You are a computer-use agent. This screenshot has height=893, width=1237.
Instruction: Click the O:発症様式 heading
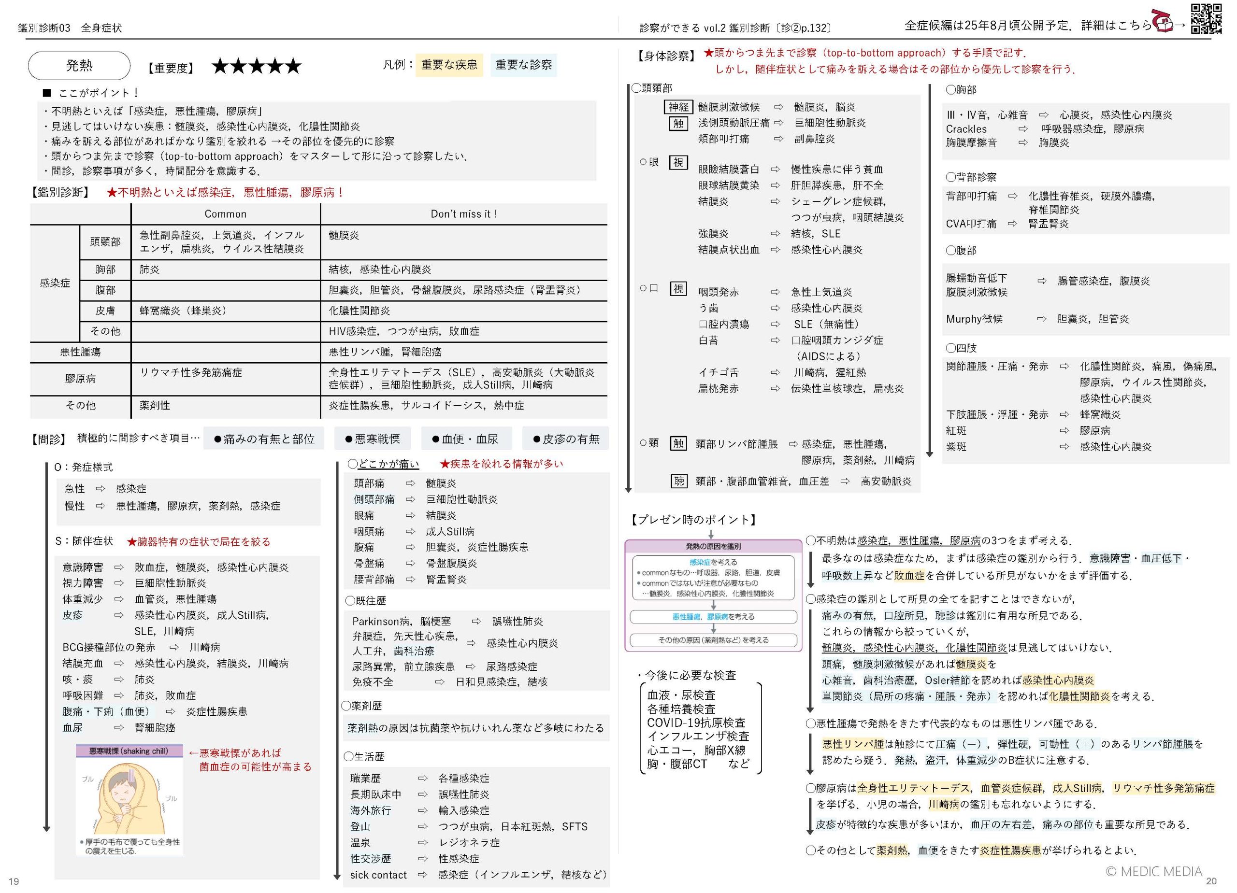click(84, 467)
